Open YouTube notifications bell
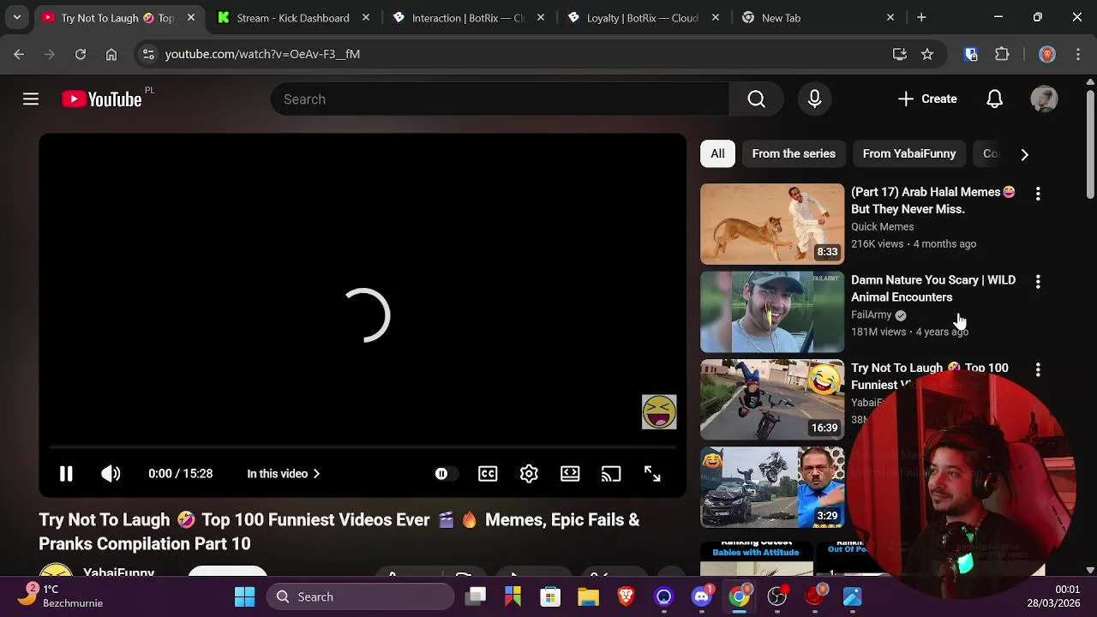This screenshot has height=617, width=1097. pos(994,99)
